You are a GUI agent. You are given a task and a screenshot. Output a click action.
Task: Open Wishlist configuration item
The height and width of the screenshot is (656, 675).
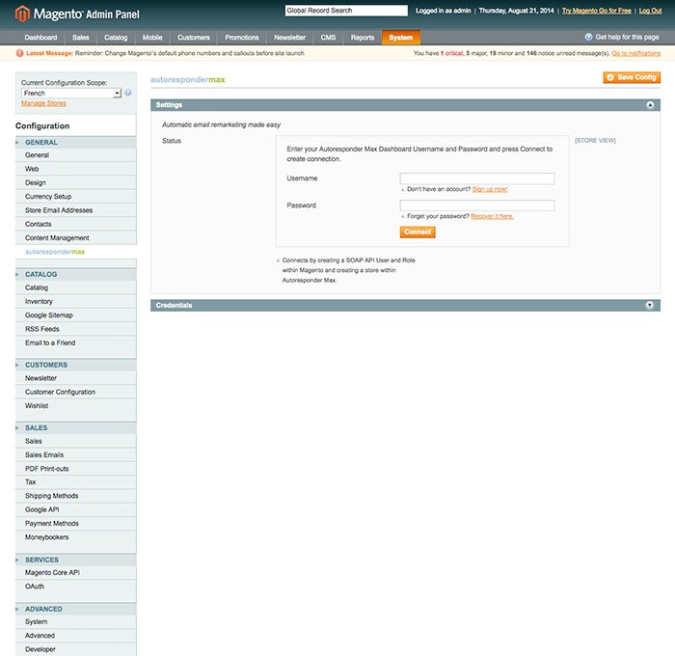[76, 406]
